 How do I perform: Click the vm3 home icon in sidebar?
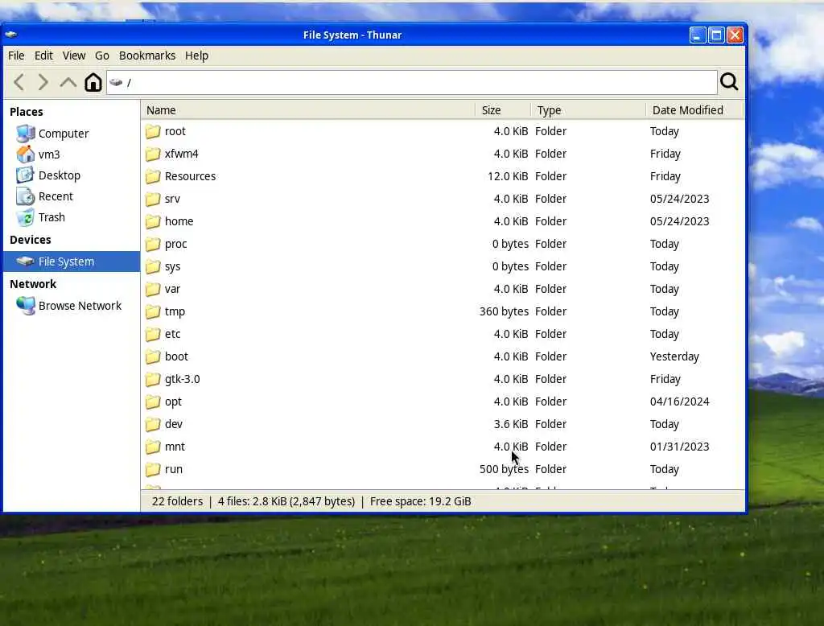(x=25, y=154)
